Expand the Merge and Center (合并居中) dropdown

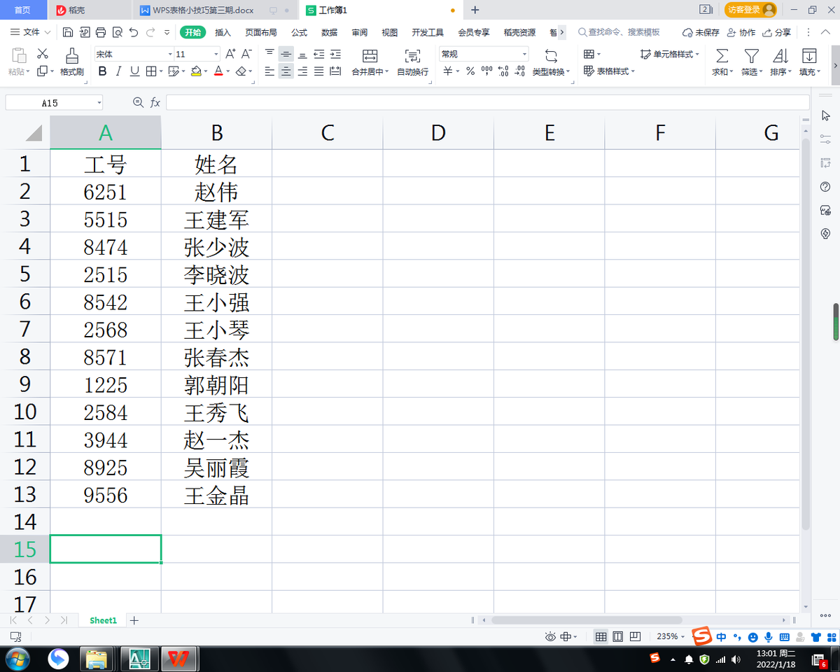pyautogui.click(x=388, y=71)
